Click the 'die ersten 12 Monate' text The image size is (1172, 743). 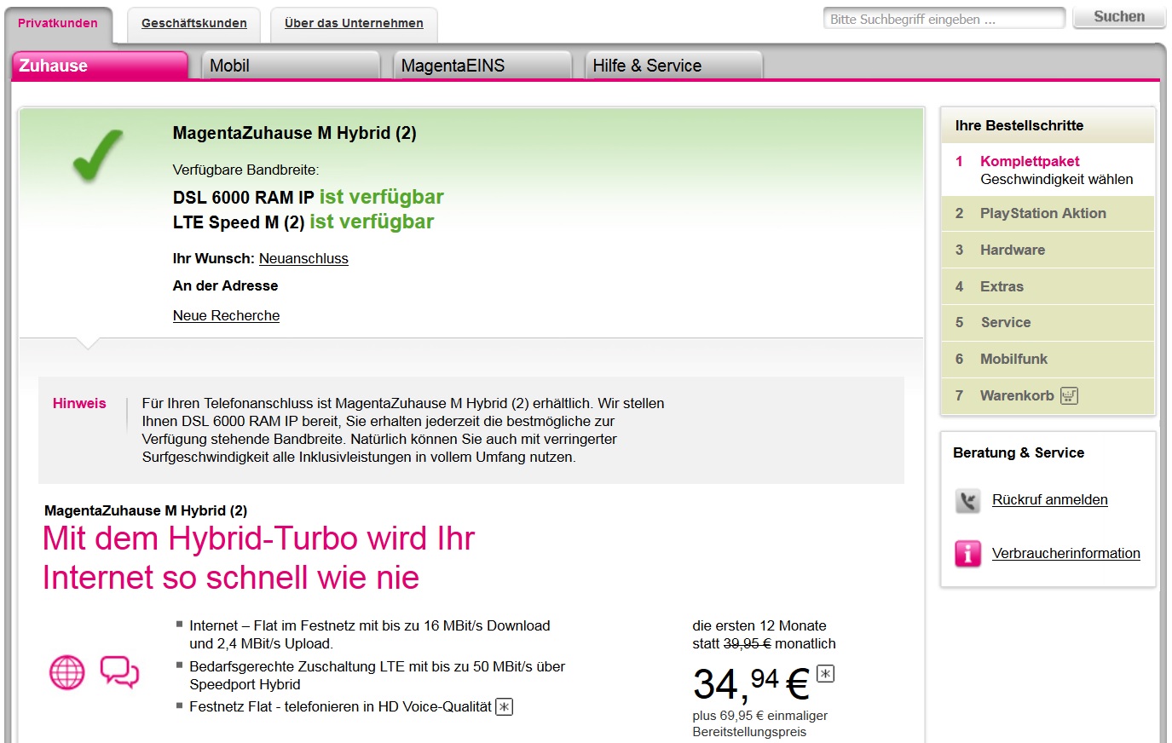(x=759, y=626)
